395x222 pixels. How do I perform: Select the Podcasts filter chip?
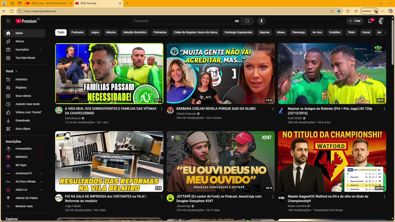point(77,32)
